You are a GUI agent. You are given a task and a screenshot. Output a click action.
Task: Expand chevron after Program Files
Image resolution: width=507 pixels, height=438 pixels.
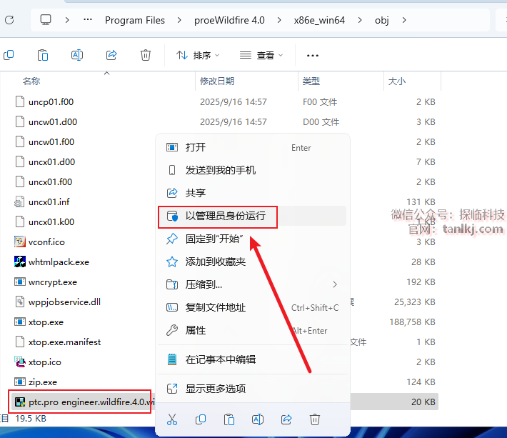tap(179, 20)
